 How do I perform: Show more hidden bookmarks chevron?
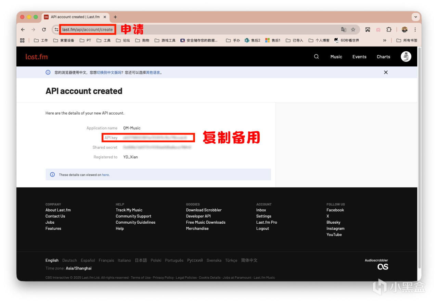[385, 40]
